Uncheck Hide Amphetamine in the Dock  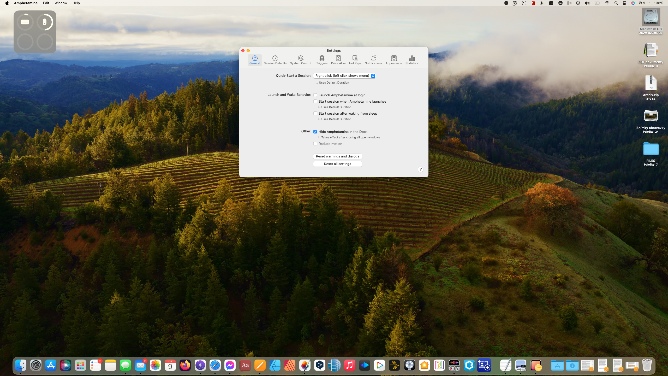pos(315,132)
